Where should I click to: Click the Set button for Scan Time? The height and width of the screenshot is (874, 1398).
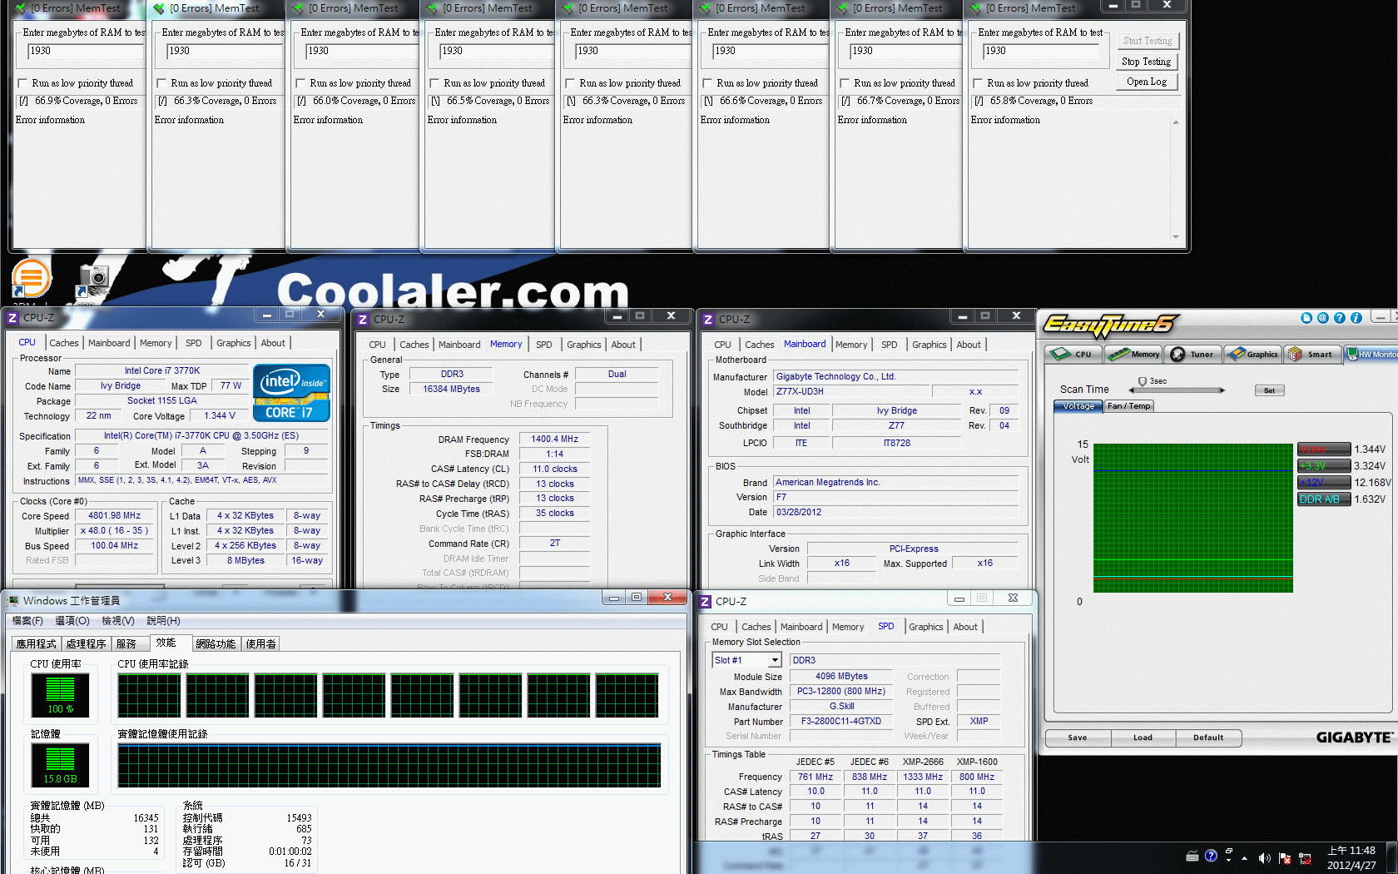pos(1269,390)
